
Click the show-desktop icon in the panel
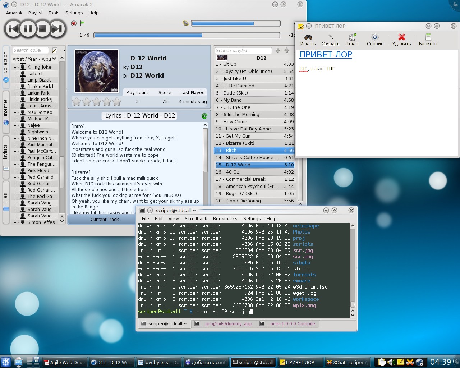(x=19, y=362)
